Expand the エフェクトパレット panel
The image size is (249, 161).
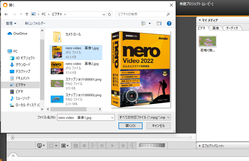coord(200,146)
